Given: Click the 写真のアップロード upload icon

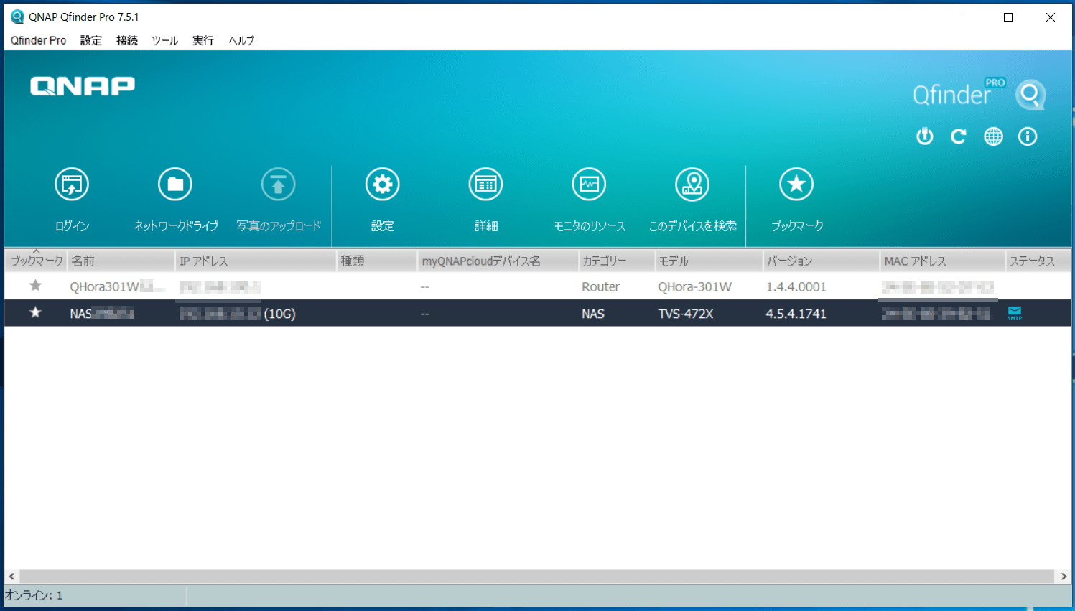Looking at the screenshot, I should (279, 185).
